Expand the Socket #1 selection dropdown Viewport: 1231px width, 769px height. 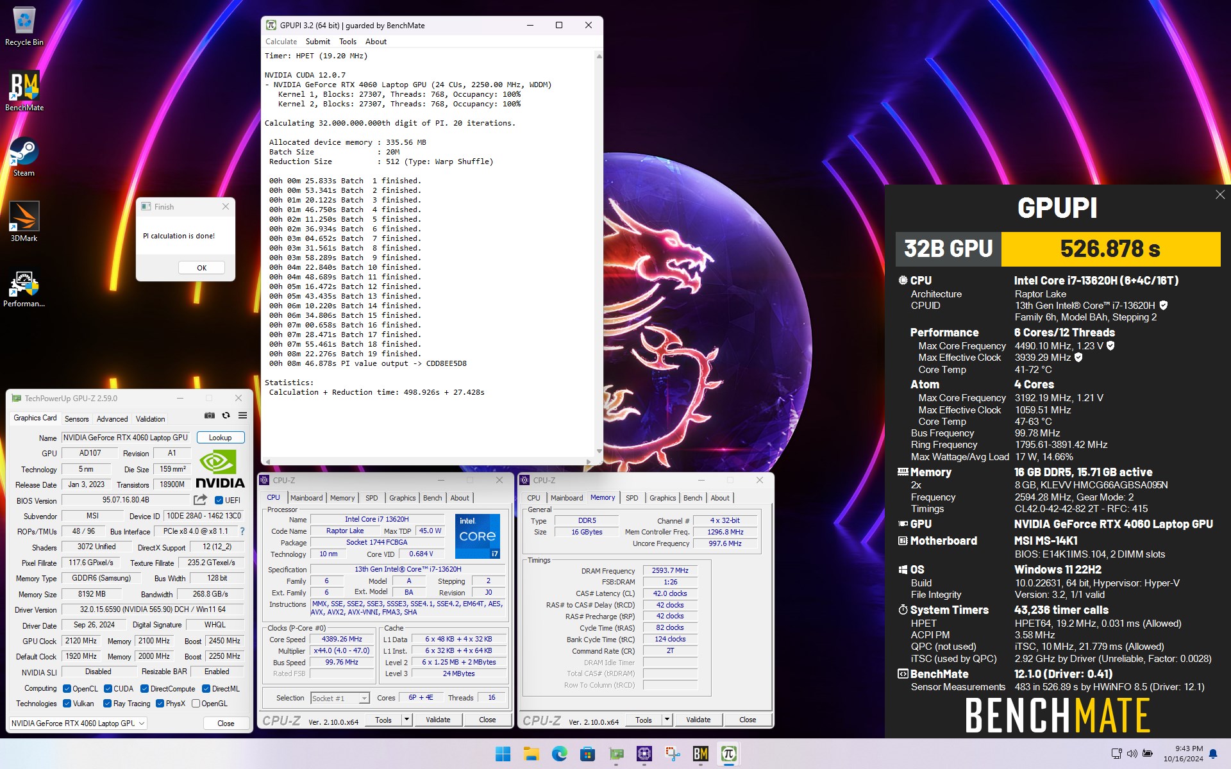click(x=364, y=699)
